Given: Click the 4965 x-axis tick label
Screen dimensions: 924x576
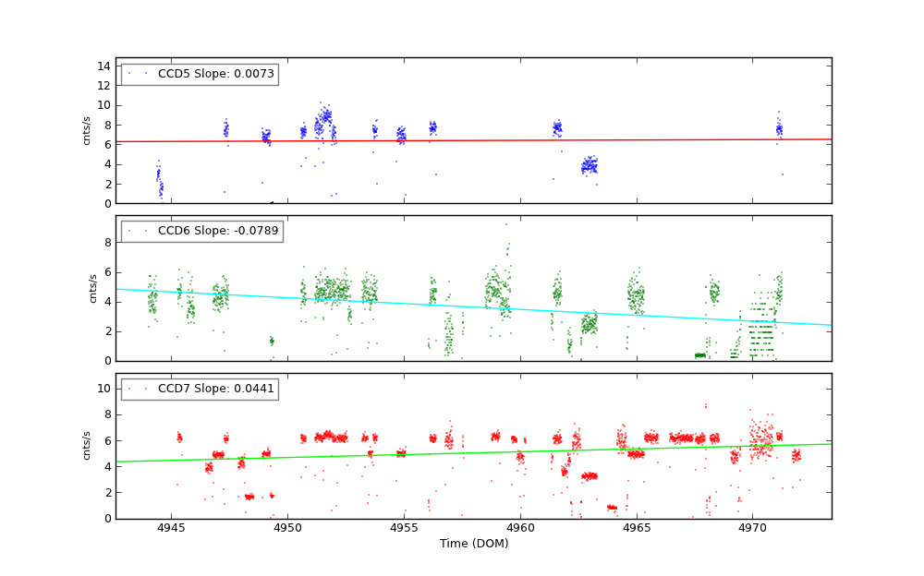Looking at the screenshot, I should coord(636,529).
